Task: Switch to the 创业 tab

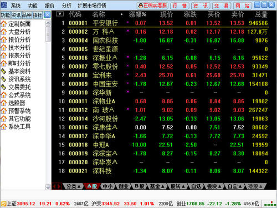Action: point(123,186)
